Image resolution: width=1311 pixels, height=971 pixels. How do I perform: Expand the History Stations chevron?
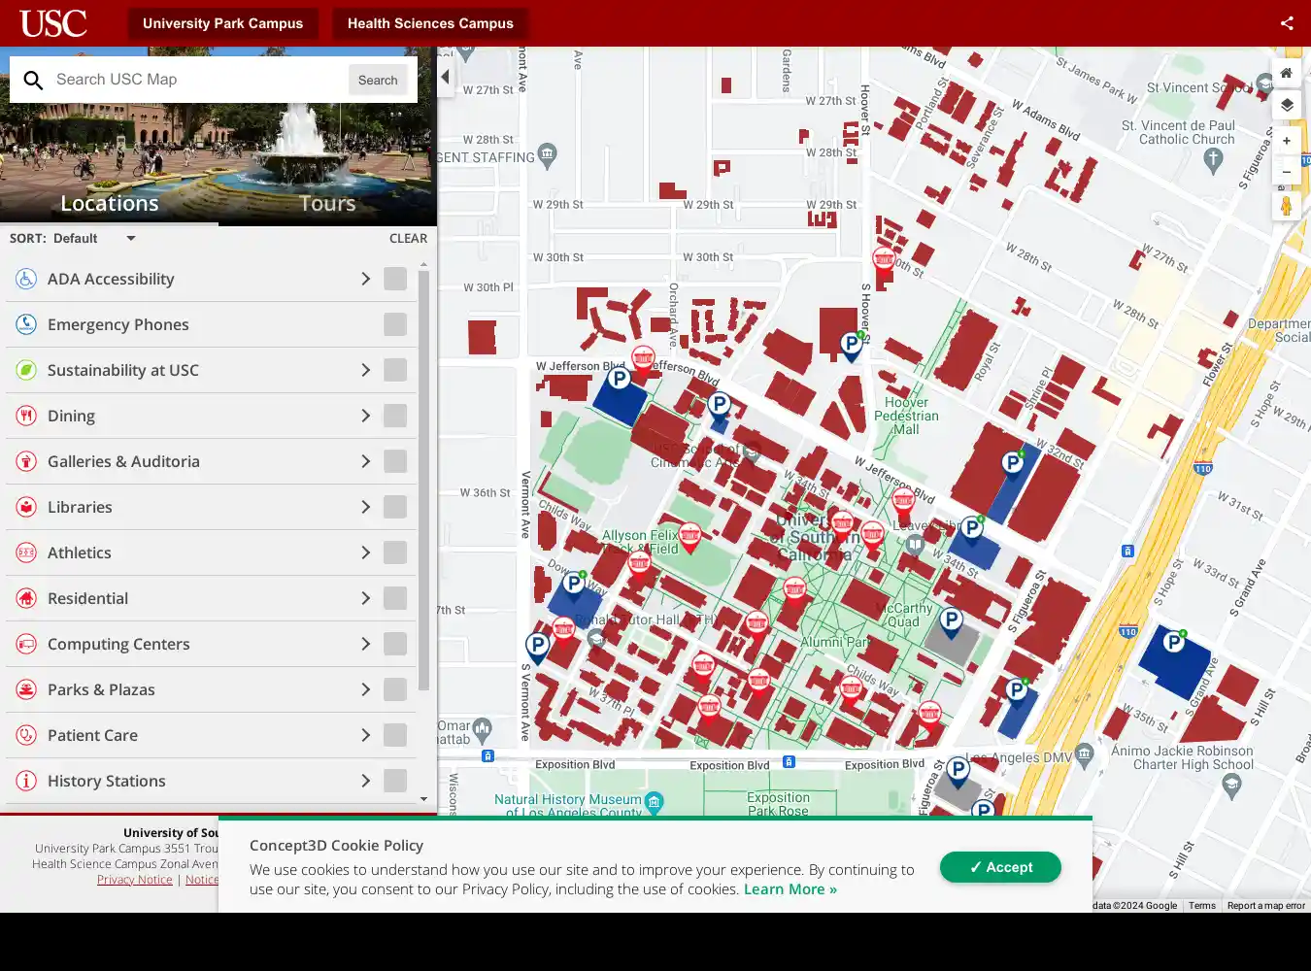point(366,781)
